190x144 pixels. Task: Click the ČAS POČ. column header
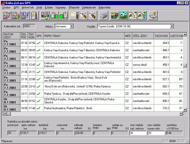[x=24, y=36]
